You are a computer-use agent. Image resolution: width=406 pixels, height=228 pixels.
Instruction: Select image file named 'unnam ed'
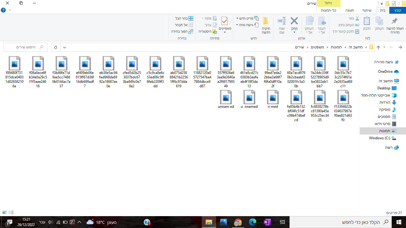click(x=226, y=100)
